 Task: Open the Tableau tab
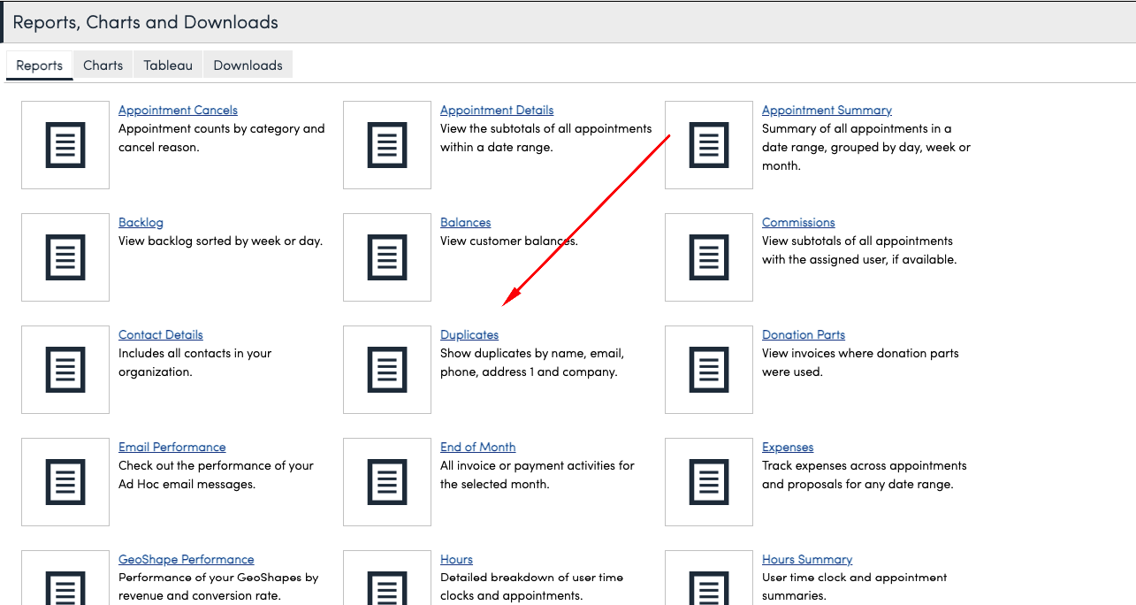point(168,65)
